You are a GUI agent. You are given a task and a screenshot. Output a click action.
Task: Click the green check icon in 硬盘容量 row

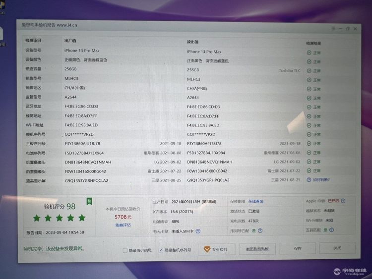(309, 71)
